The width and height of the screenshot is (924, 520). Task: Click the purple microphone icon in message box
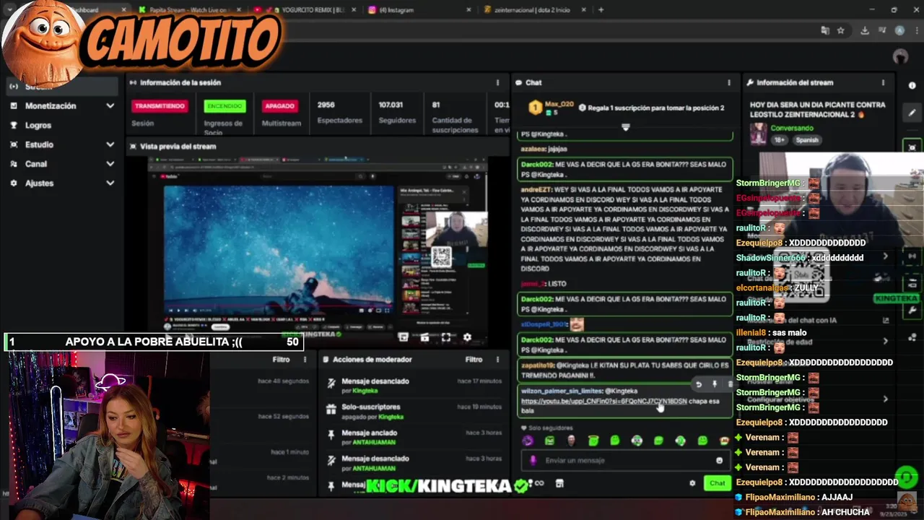[533, 460]
